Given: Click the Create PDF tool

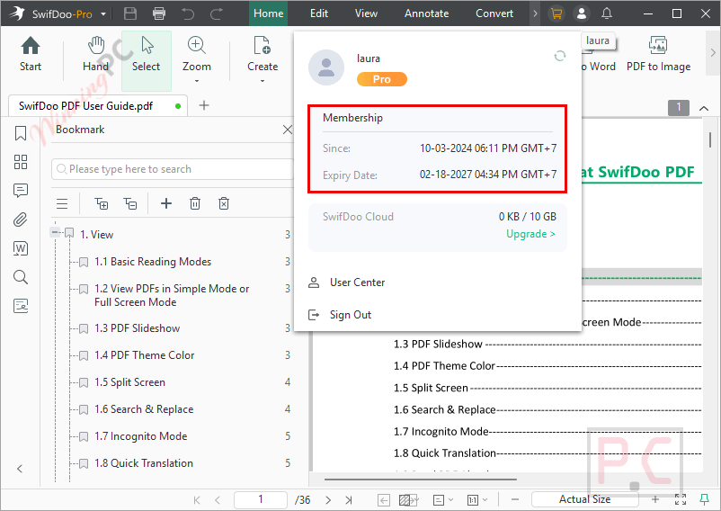Looking at the screenshot, I should tap(263, 54).
